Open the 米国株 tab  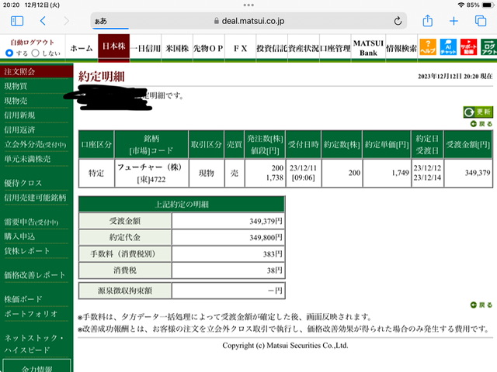coord(177,48)
